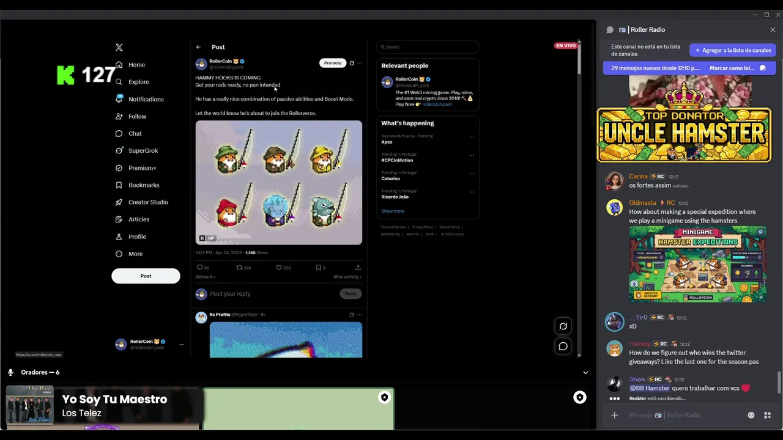Viewport: 783px width, 440px height.
Task: Click the More circle icon in sidebar
Action: pos(119,254)
